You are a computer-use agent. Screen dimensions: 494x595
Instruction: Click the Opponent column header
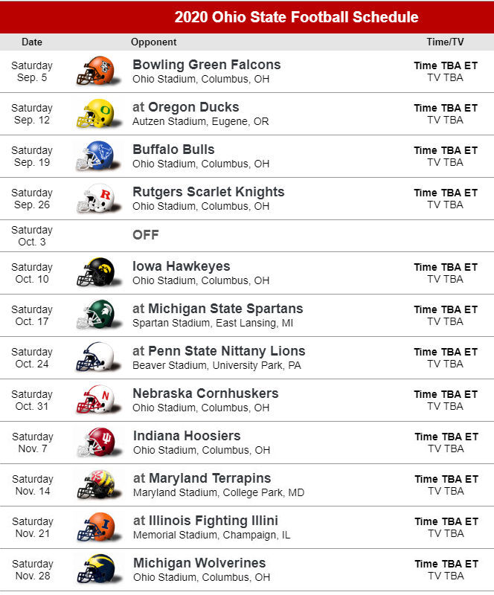(x=154, y=42)
